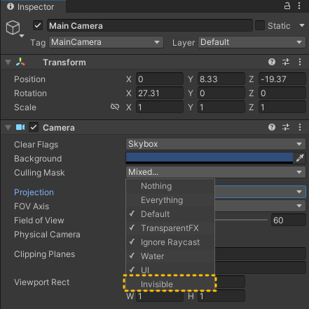309x309 pixels.
Task: Open the Tag dropdown showing MainCamera
Action: coord(106,42)
